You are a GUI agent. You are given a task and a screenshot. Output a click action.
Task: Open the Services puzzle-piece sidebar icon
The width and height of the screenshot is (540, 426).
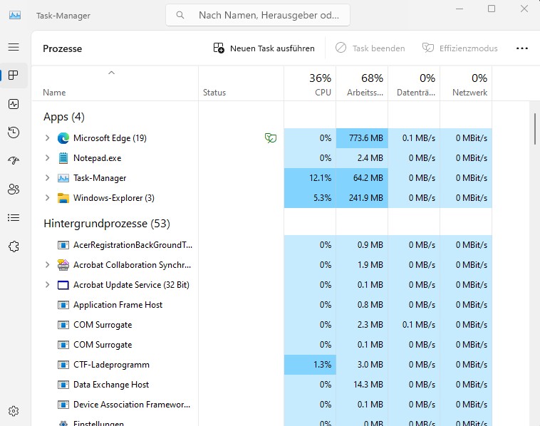14,246
